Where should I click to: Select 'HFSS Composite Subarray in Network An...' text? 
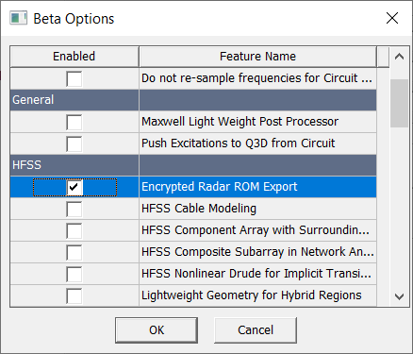click(257, 252)
